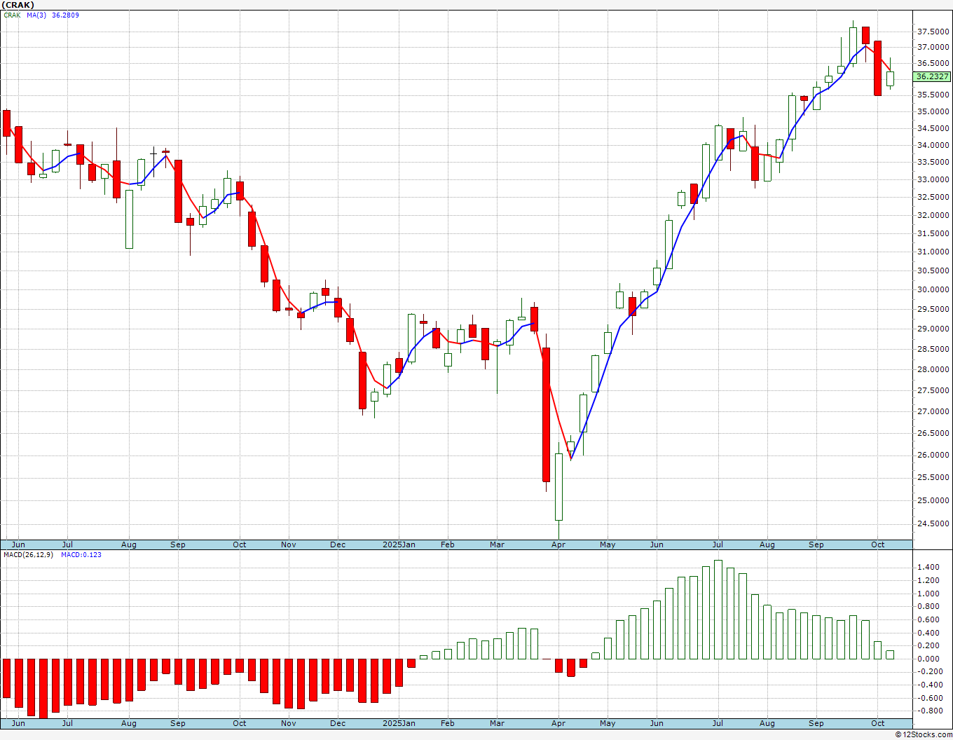
Task: Click Feb on the price chart axis
Action: [447, 544]
